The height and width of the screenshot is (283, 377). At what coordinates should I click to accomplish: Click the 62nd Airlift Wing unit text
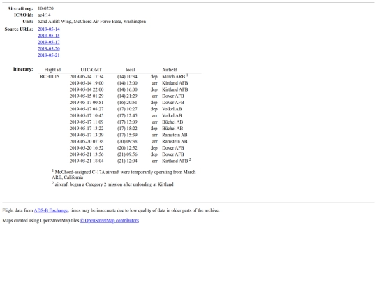click(92, 22)
